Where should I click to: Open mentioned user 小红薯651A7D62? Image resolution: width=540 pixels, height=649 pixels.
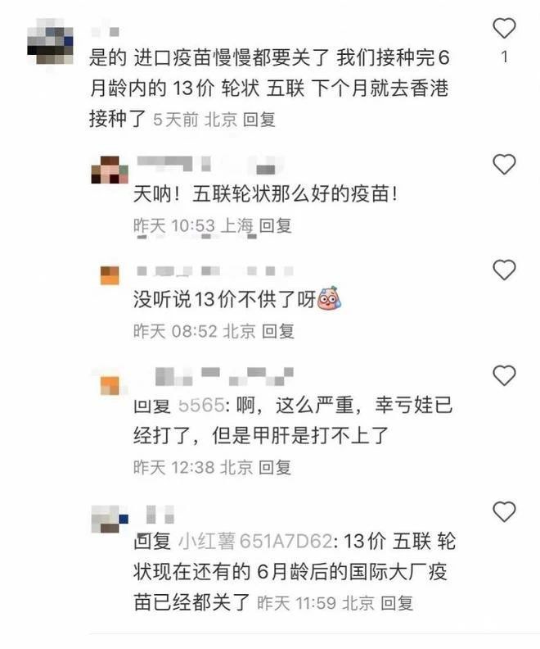pyautogui.click(x=255, y=542)
